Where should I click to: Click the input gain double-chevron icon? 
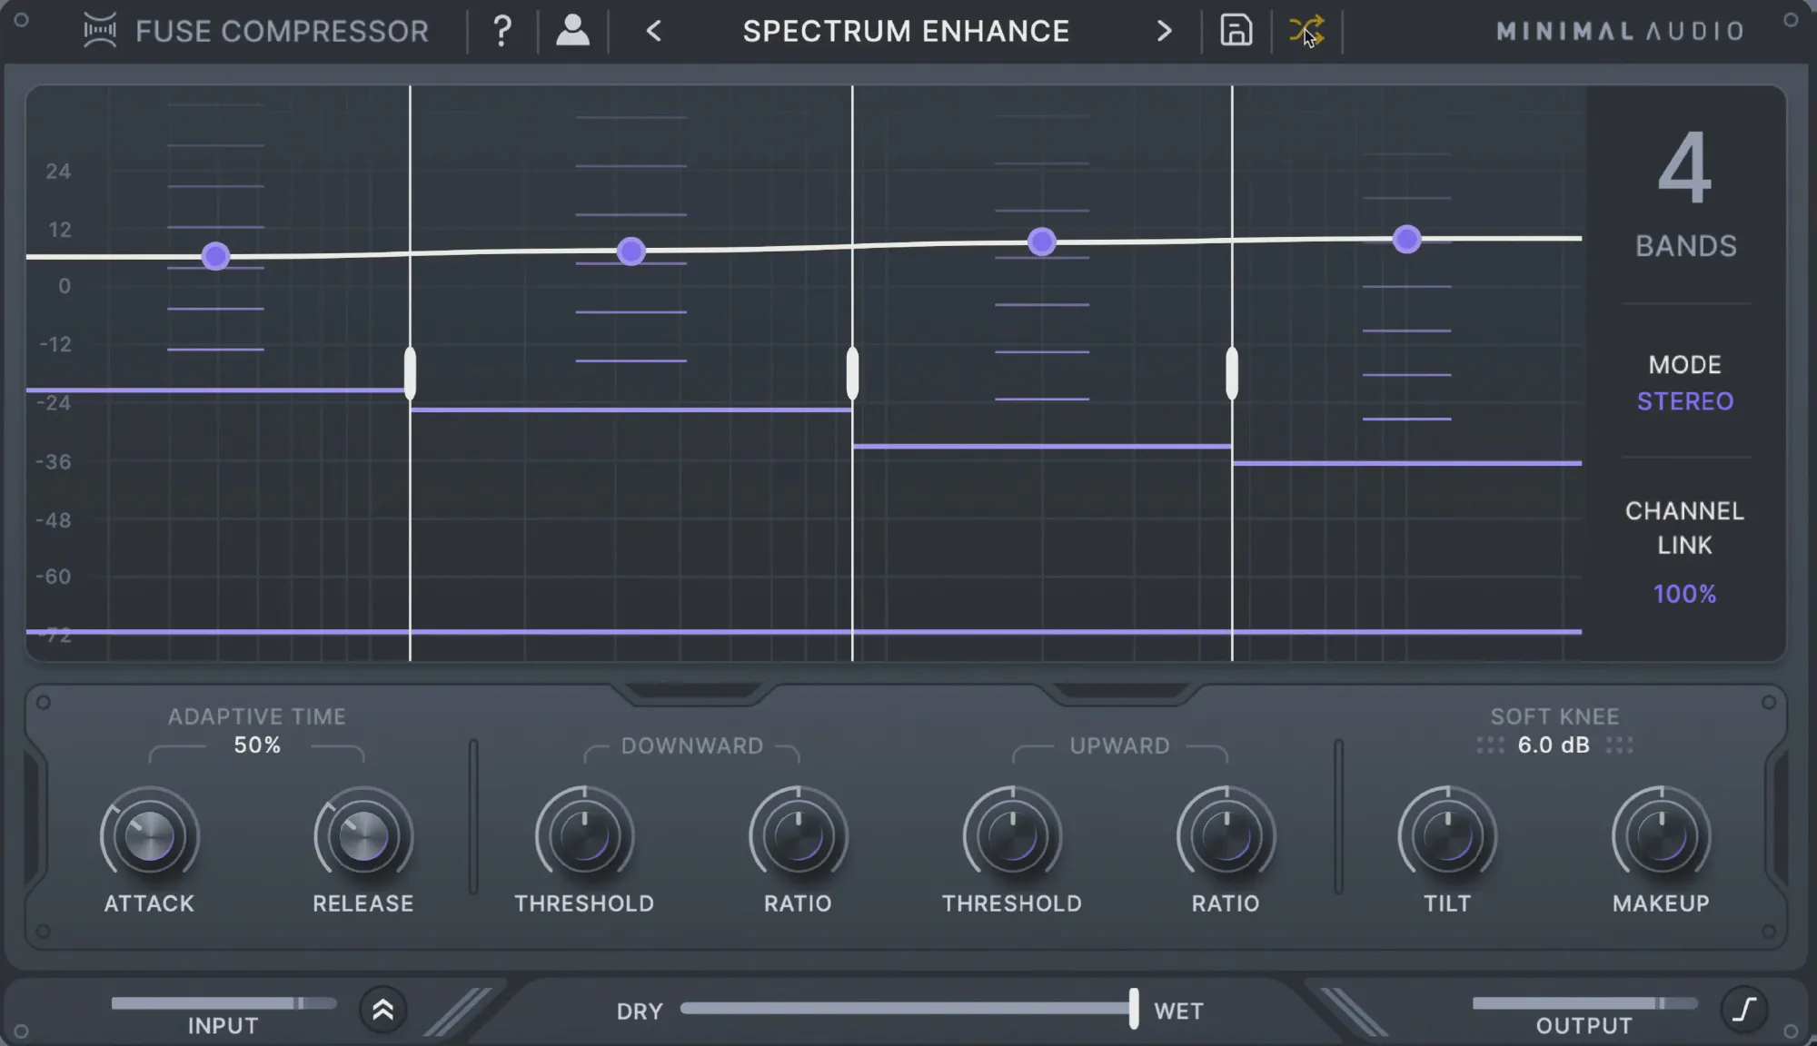(382, 1010)
